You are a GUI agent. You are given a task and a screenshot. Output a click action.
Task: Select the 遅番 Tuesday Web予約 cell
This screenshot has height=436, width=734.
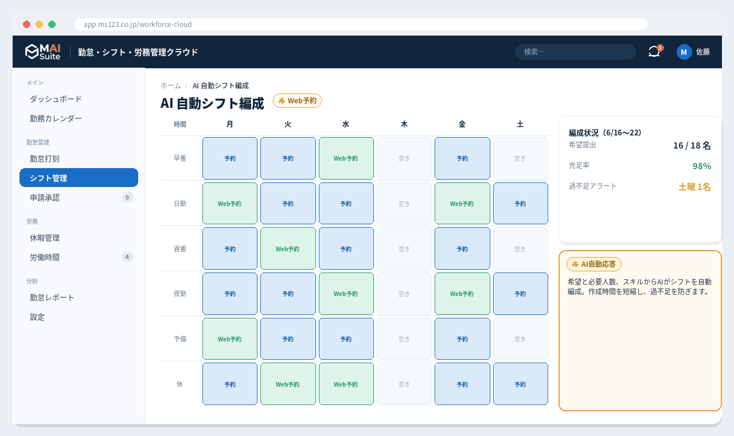(288, 249)
